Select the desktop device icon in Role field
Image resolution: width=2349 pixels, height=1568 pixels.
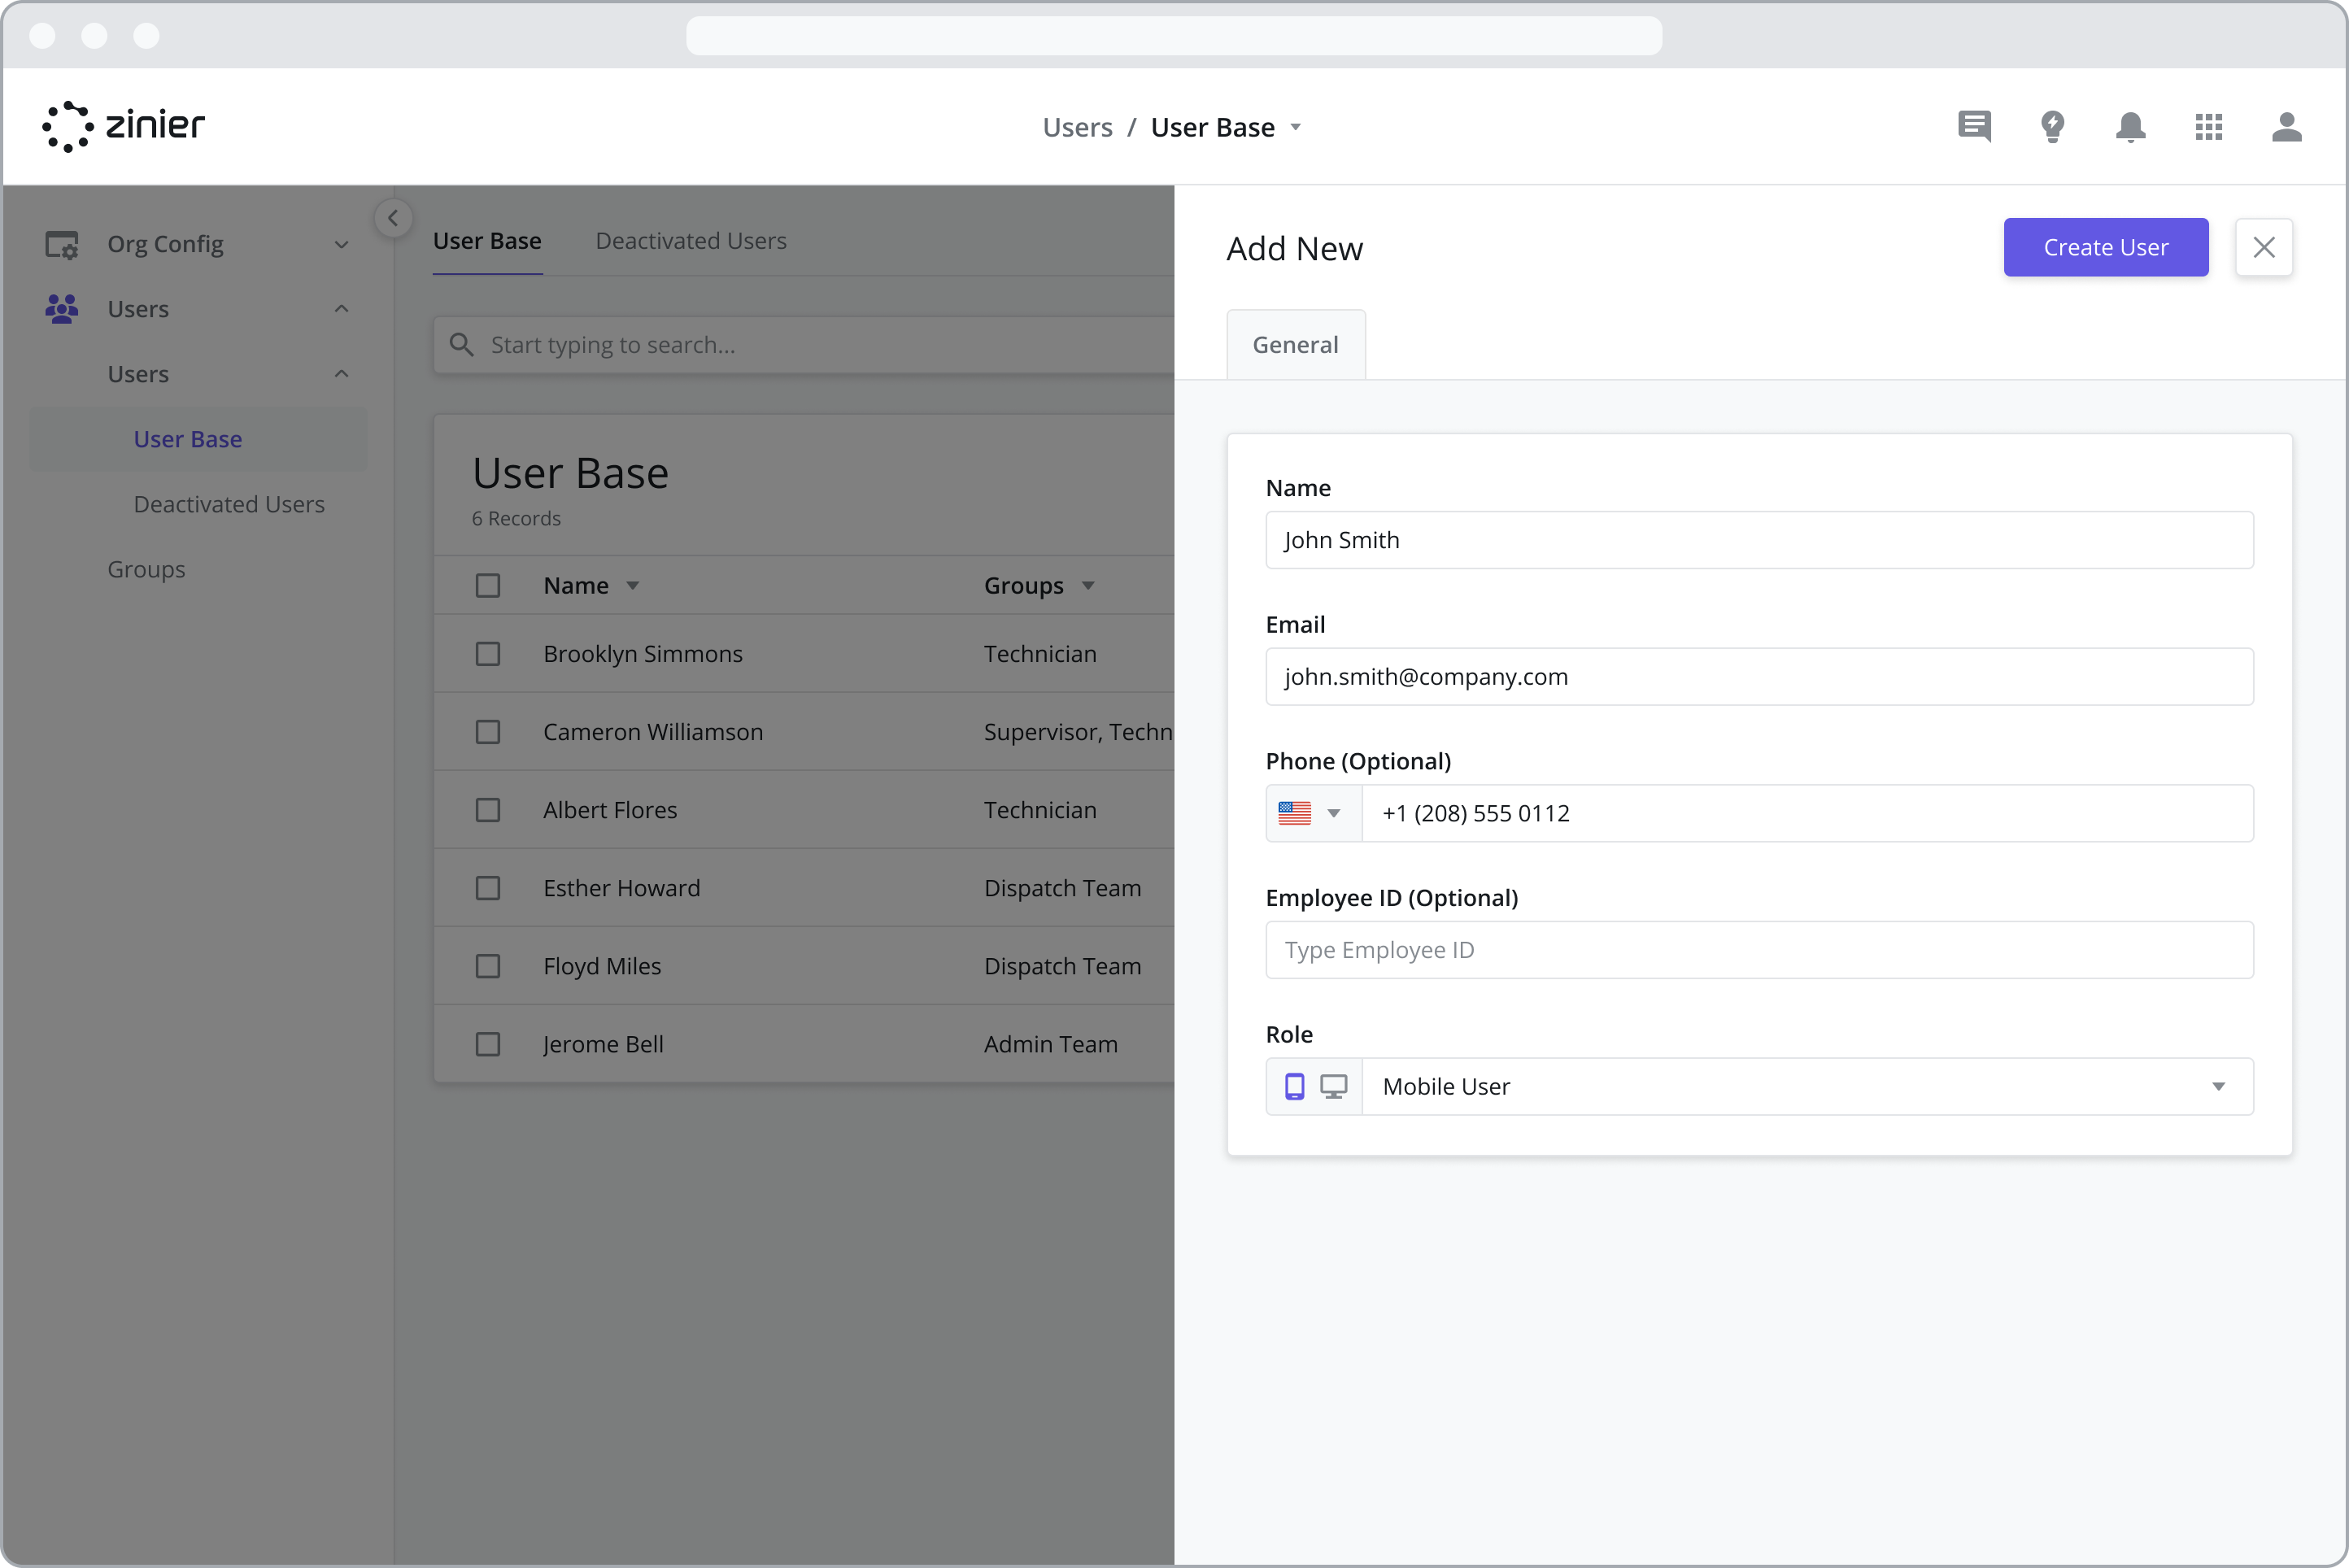(x=1335, y=1086)
